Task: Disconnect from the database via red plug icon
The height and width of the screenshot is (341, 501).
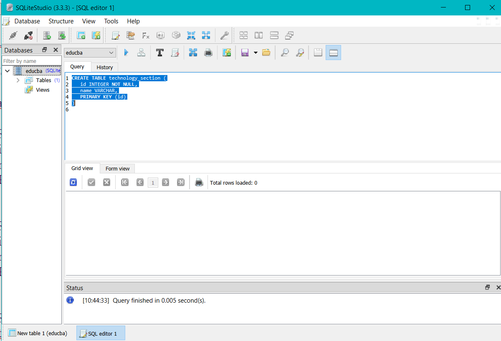Action: 28,35
